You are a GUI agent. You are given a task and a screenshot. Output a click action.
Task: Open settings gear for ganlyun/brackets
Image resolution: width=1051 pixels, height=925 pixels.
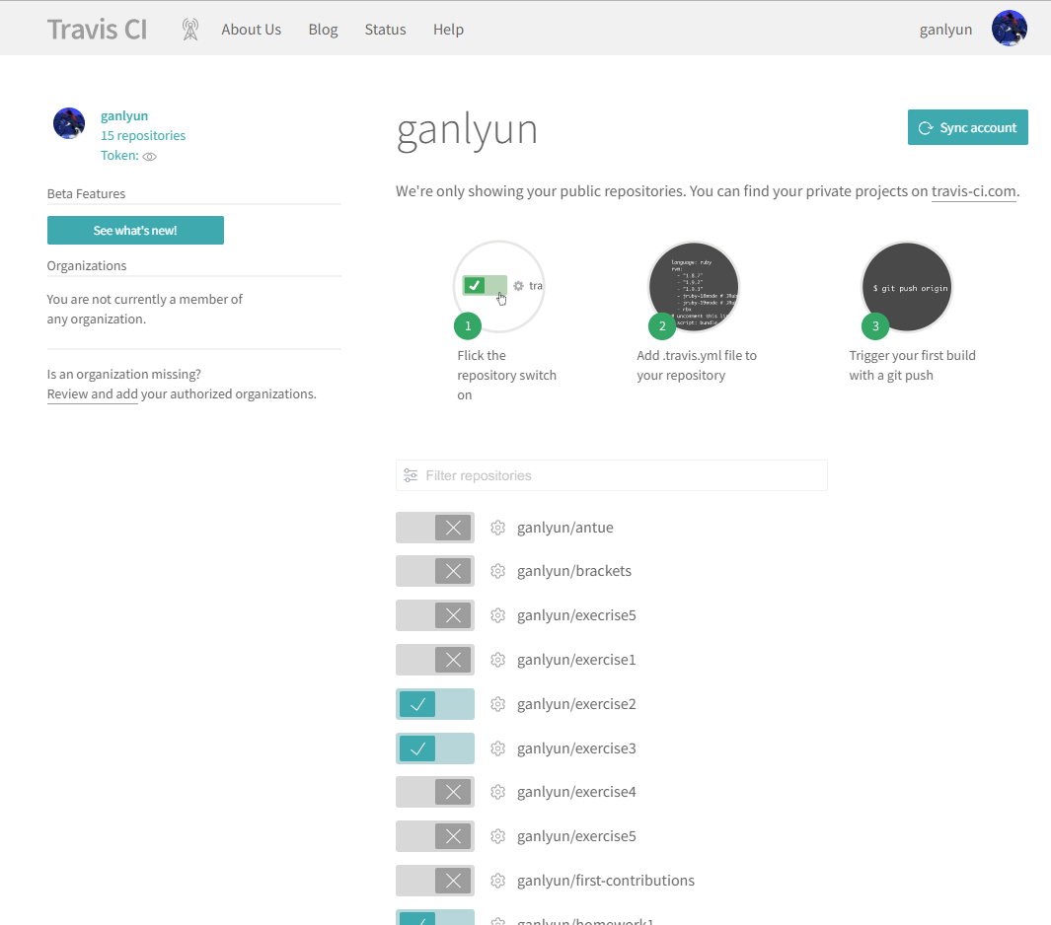click(x=497, y=571)
